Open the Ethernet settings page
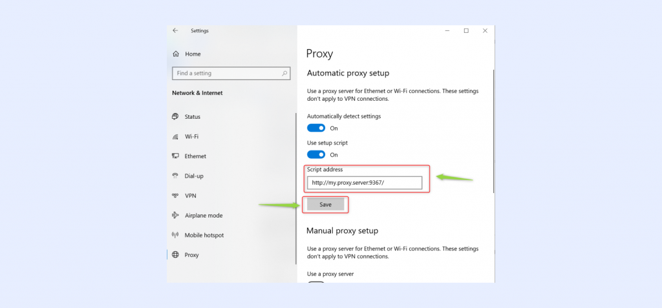 [x=195, y=156]
